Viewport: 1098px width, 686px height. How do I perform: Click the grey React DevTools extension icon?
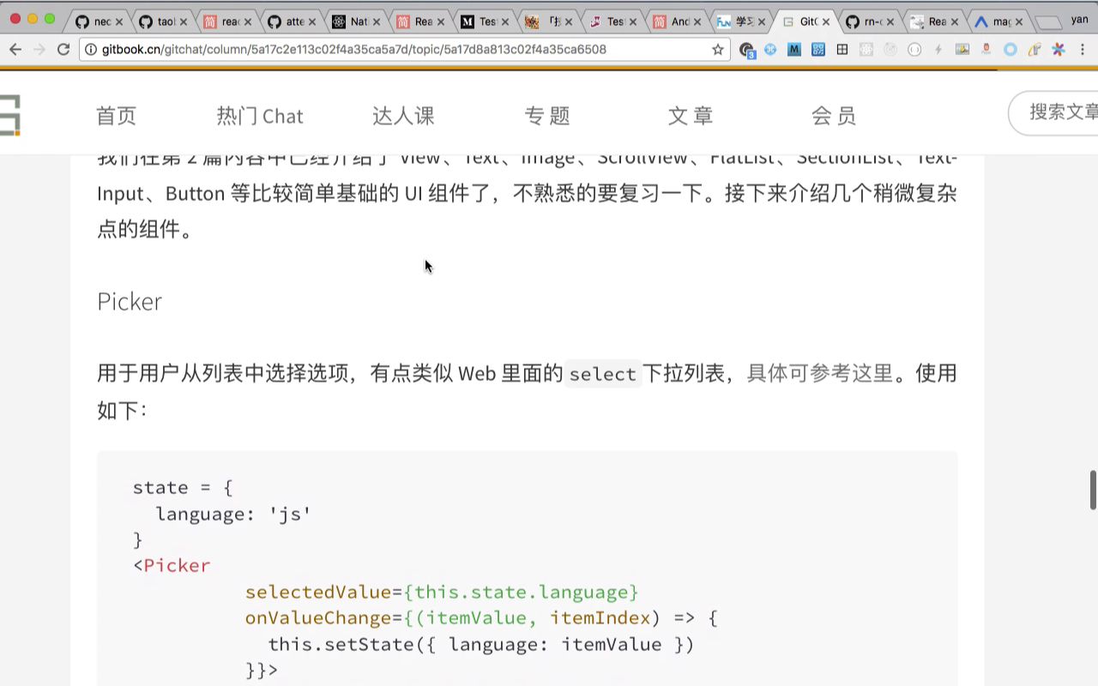pyautogui.click(x=866, y=50)
